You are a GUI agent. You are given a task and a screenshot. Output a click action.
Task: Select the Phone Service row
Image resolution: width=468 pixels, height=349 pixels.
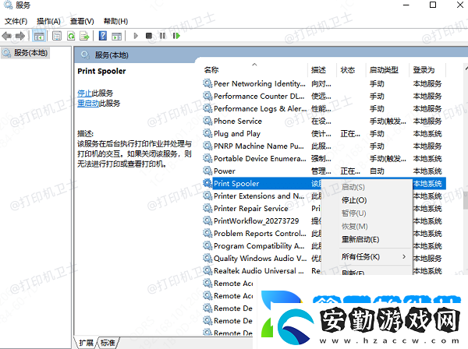pos(324,121)
